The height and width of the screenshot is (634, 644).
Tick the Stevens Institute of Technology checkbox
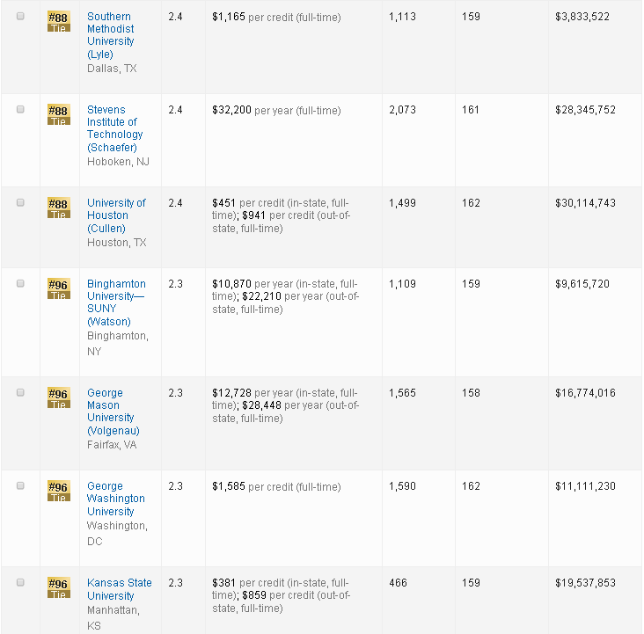tap(21, 110)
